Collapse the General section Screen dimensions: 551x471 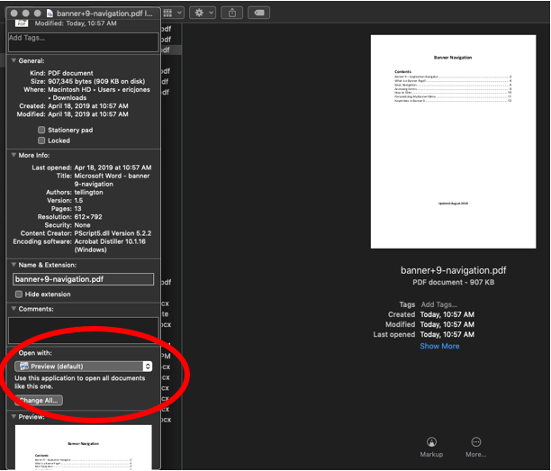point(14,61)
